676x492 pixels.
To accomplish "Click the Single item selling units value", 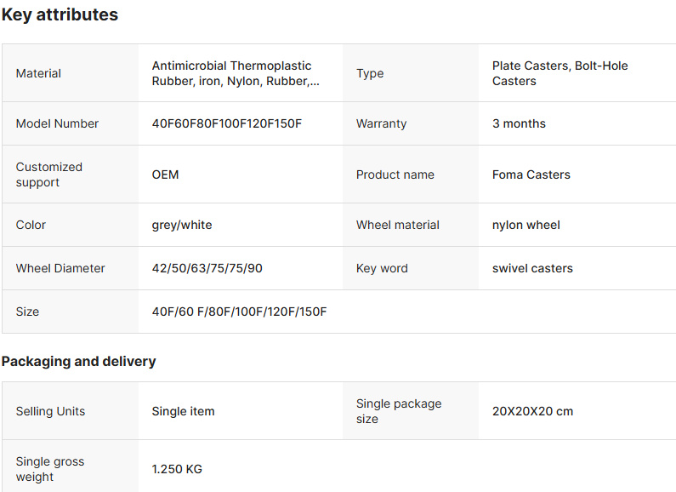I will point(183,411).
